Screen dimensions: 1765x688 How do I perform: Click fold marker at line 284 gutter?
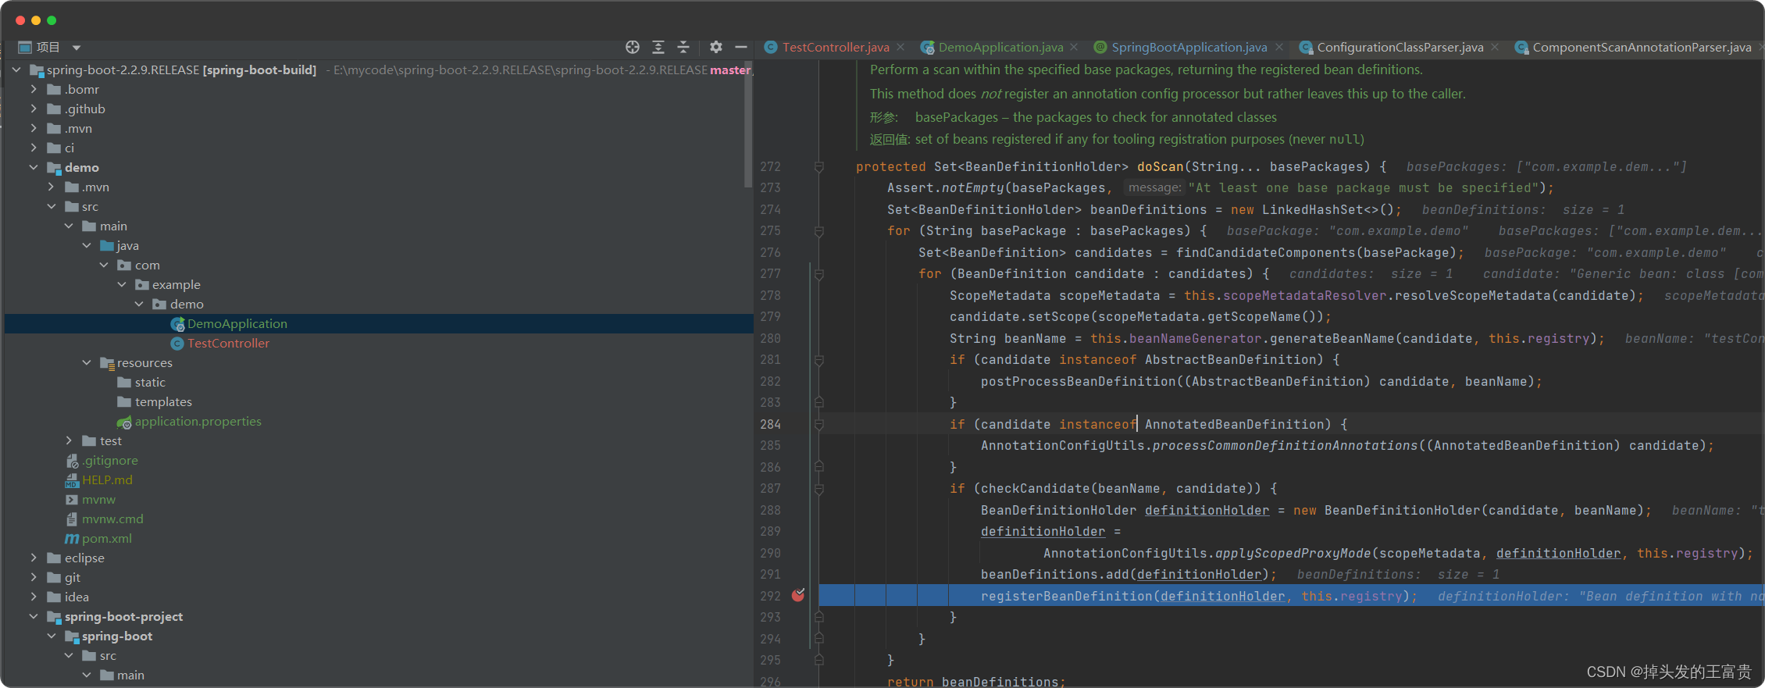819,425
